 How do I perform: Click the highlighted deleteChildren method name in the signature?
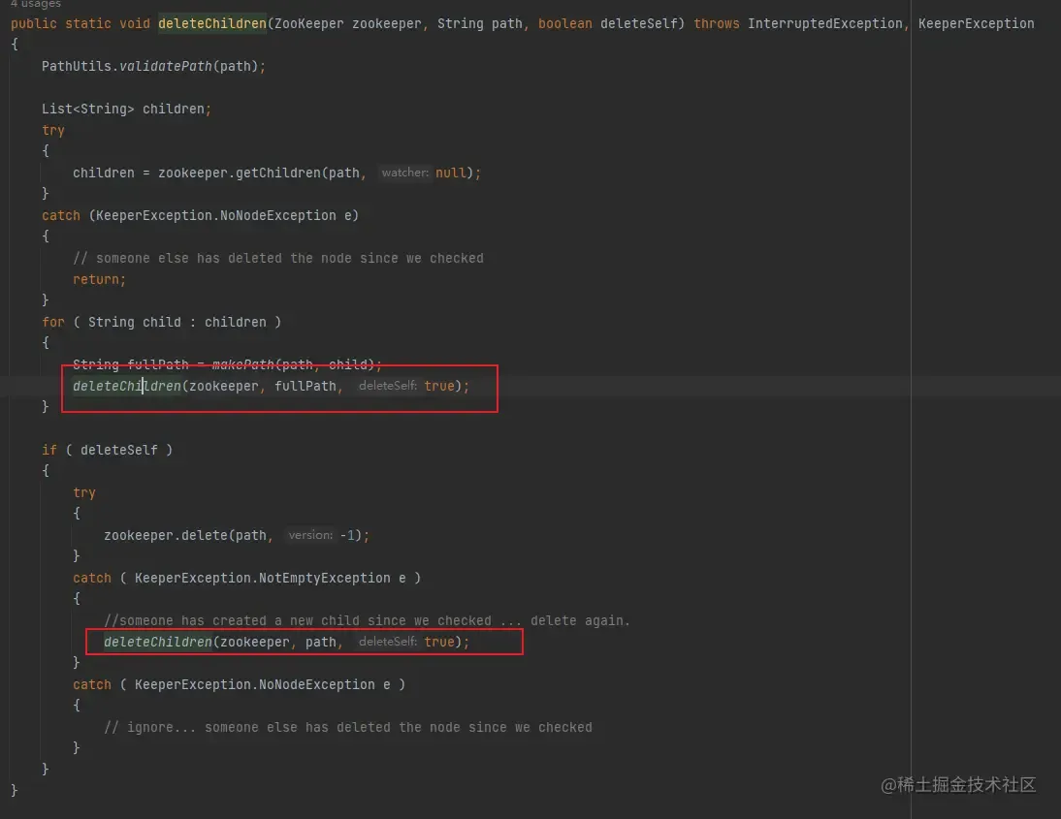(x=212, y=23)
